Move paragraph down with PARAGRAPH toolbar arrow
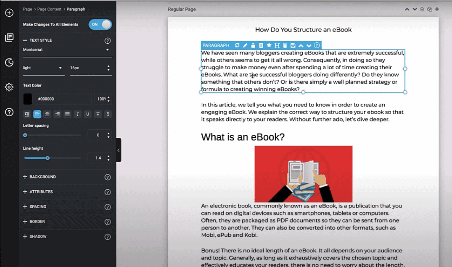452x267 pixels. [x=309, y=45]
